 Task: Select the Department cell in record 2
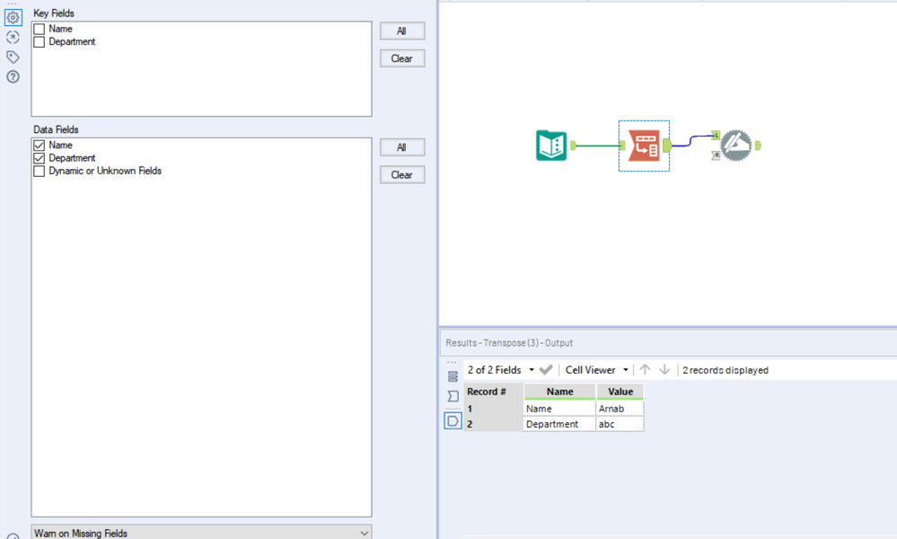tap(559, 424)
